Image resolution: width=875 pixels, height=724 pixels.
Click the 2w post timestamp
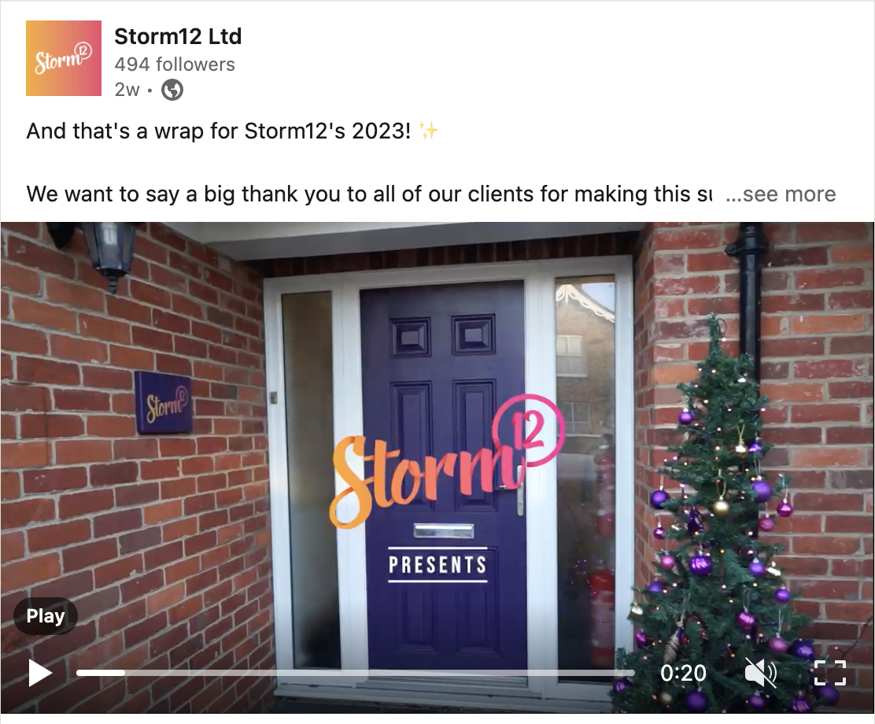click(x=127, y=90)
